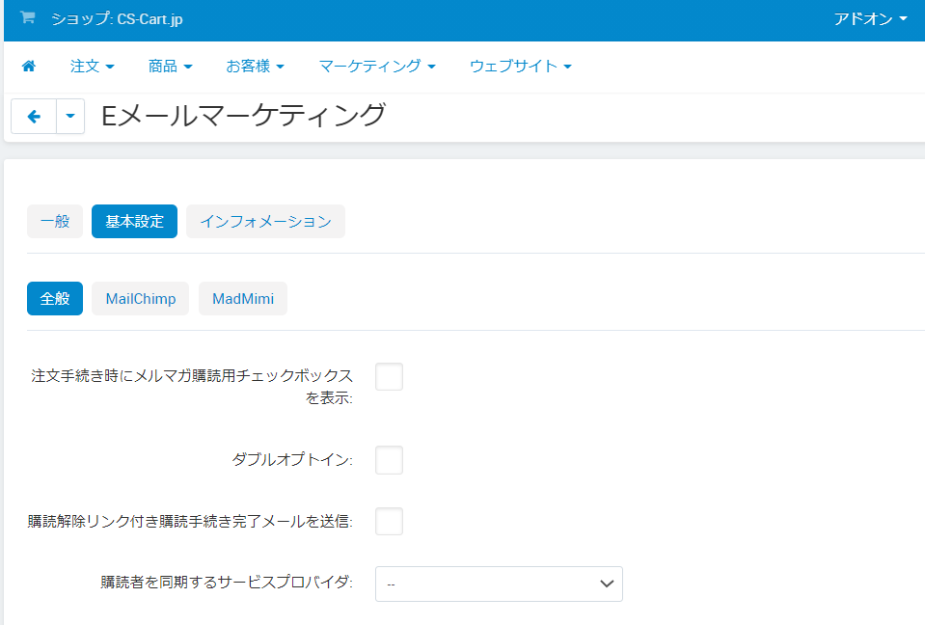Select the 基本設定 tab
925x625 pixels.
(134, 221)
